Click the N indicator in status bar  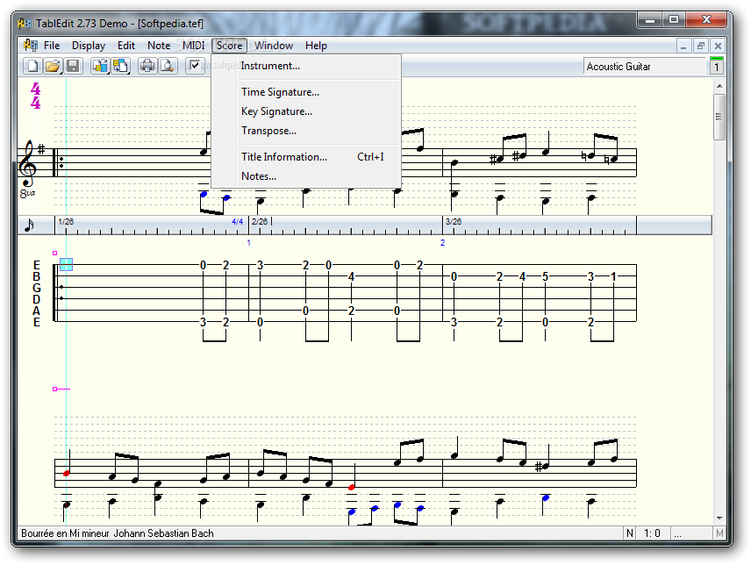629,533
